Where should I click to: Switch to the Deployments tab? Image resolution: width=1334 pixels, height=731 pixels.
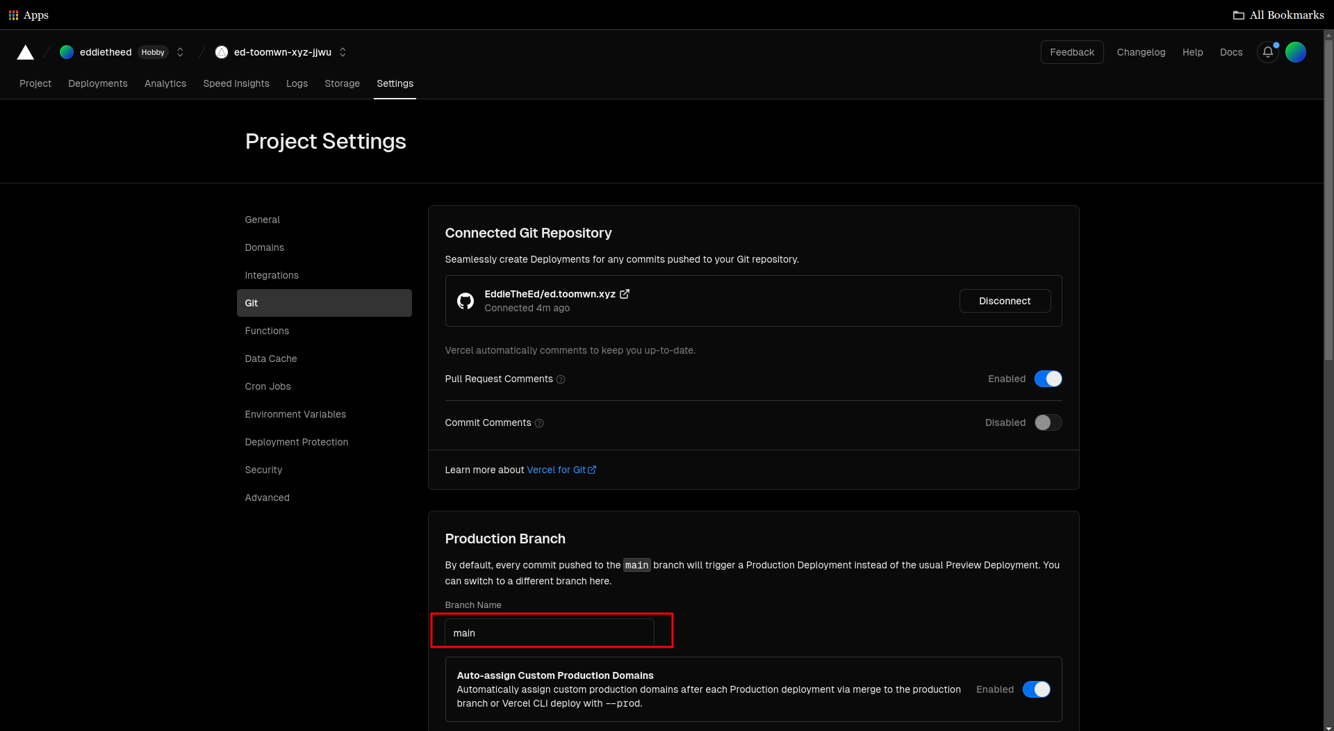point(98,83)
